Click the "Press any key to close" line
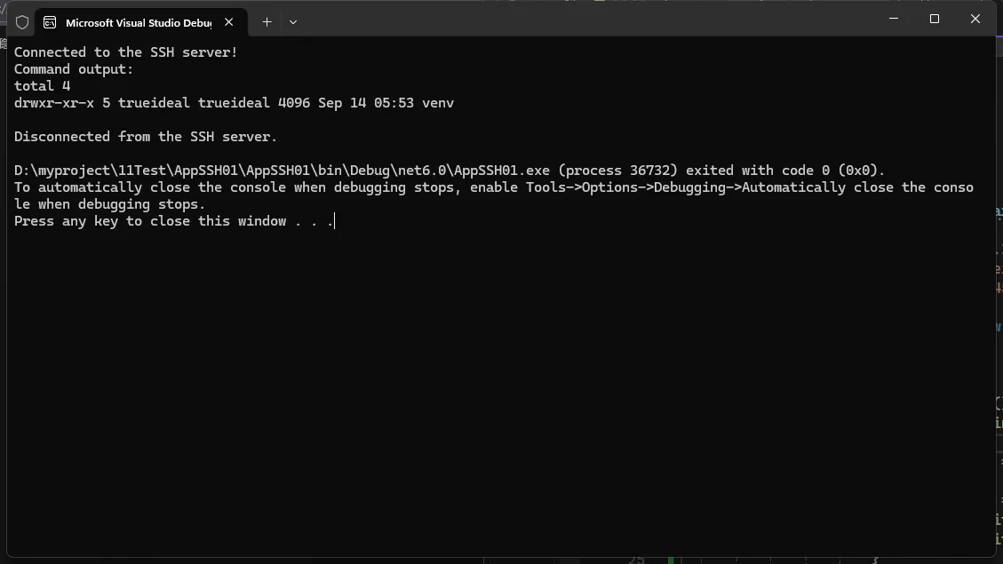The width and height of the screenshot is (1003, 564). point(173,221)
